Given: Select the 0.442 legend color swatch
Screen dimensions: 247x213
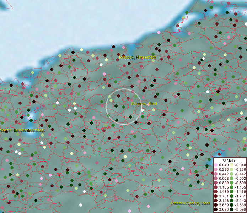Looking at the screenshot, I should (x=216, y=174).
